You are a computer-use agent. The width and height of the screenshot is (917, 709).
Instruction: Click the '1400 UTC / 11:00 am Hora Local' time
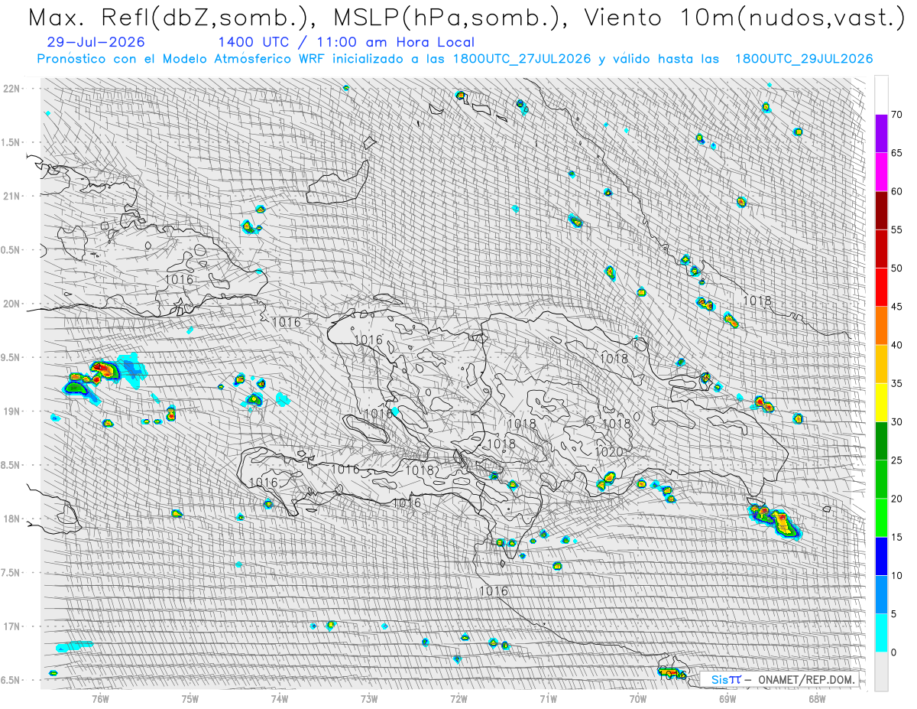(x=346, y=42)
